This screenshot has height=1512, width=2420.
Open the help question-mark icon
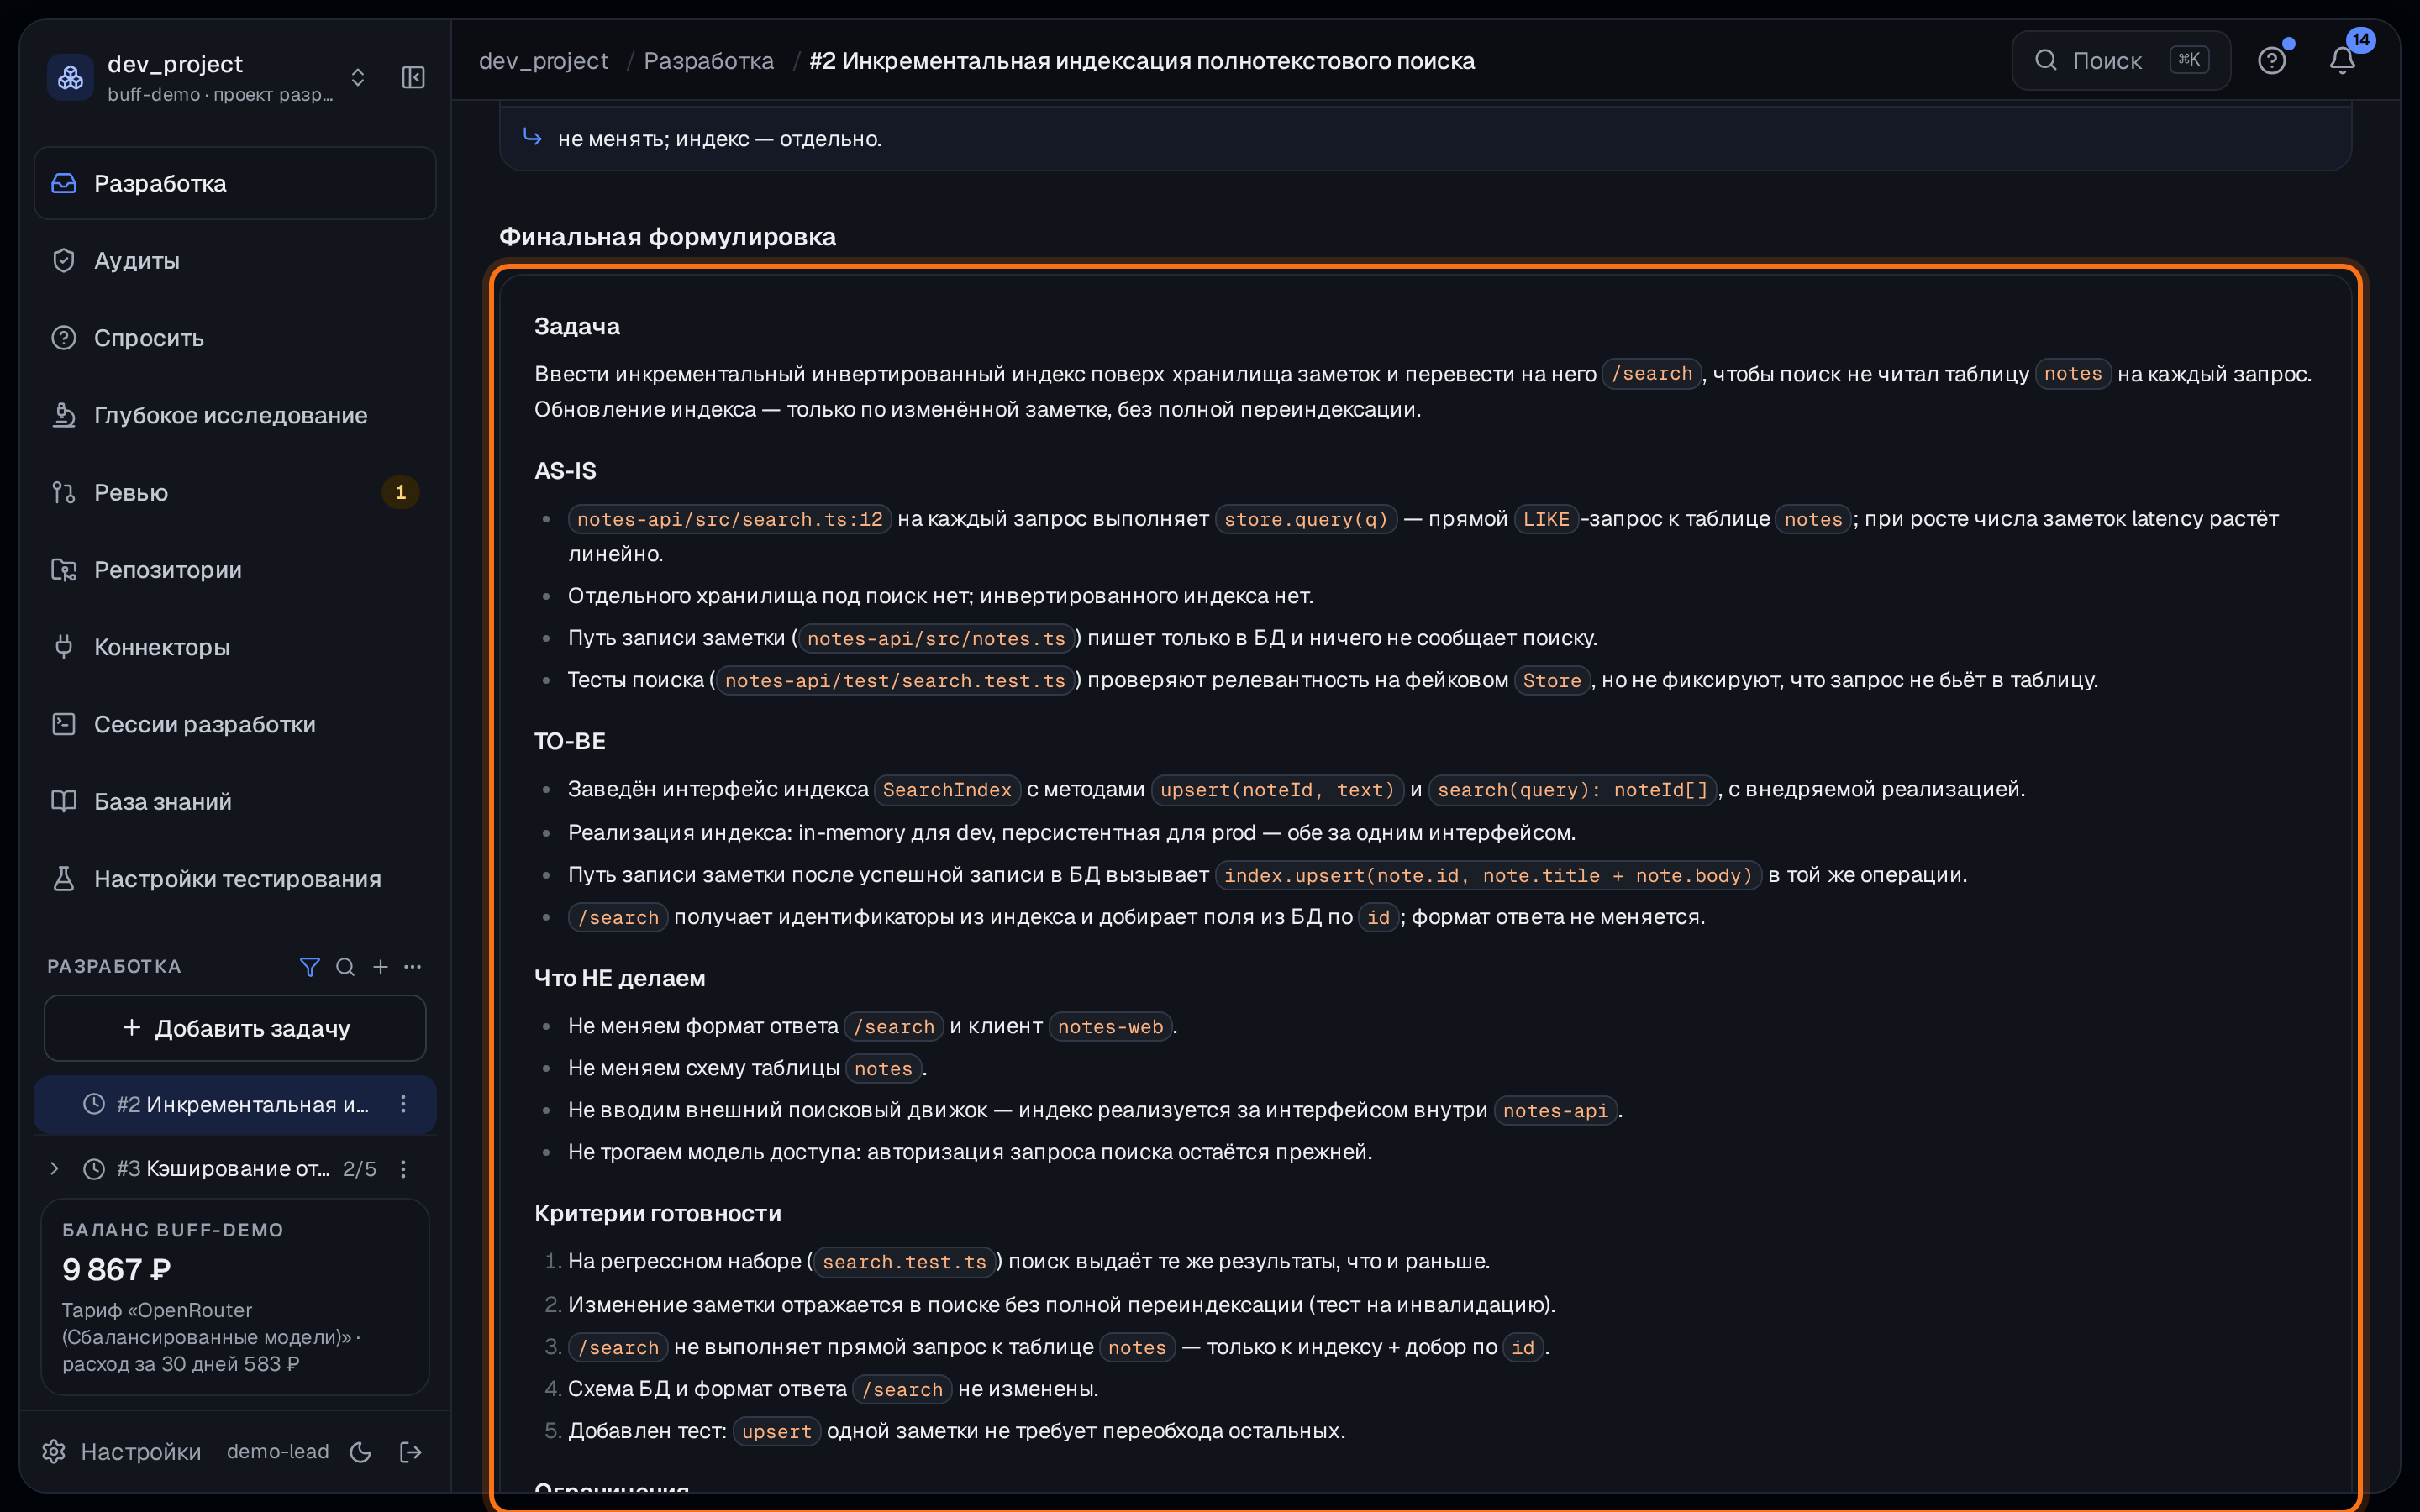click(2272, 60)
